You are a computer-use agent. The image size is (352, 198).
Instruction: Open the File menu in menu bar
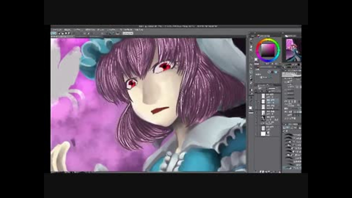[x=56, y=30]
